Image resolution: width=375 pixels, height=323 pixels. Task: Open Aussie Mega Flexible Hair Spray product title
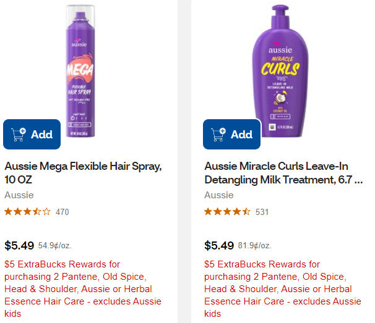coord(83,172)
